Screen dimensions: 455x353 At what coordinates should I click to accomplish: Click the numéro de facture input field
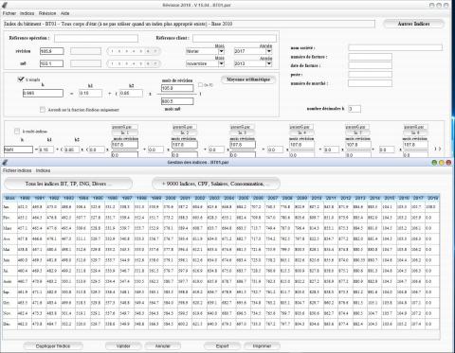(370, 57)
